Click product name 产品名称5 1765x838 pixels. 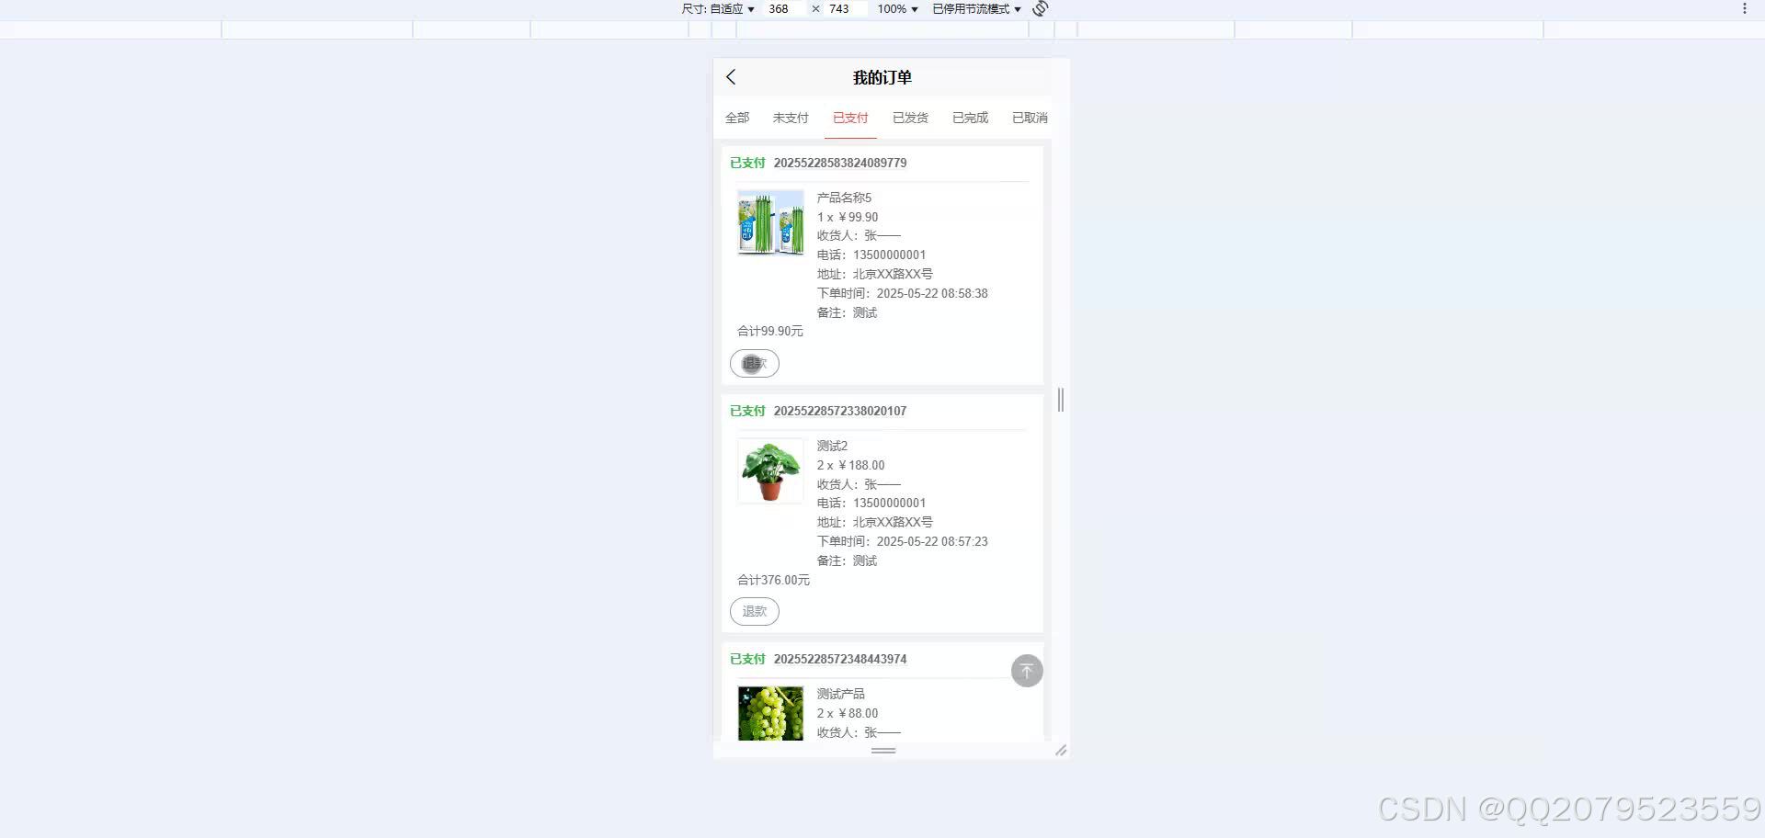click(x=844, y=198)
